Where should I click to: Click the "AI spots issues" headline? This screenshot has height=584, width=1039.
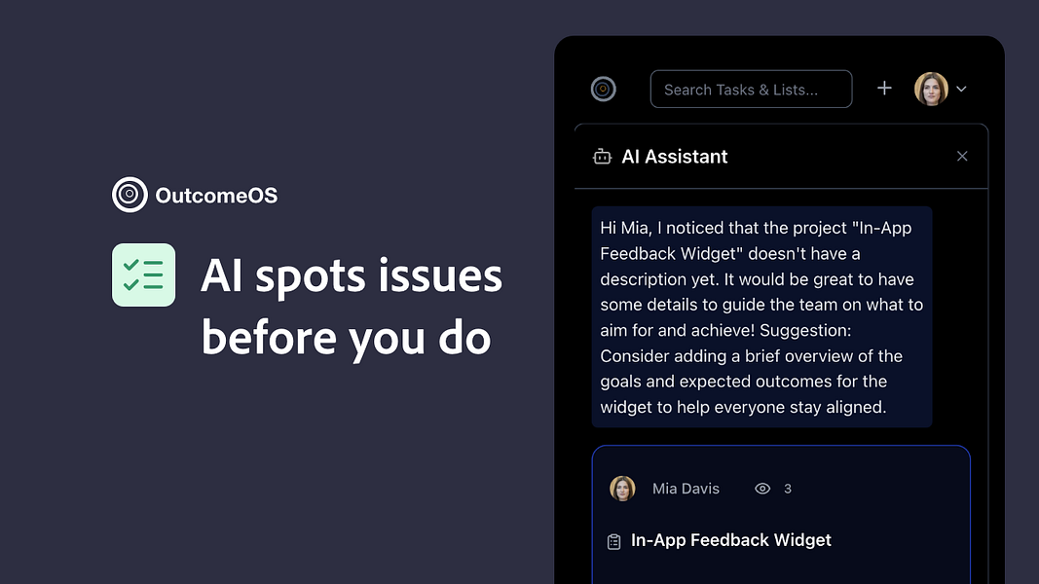(x=352, y=276)
